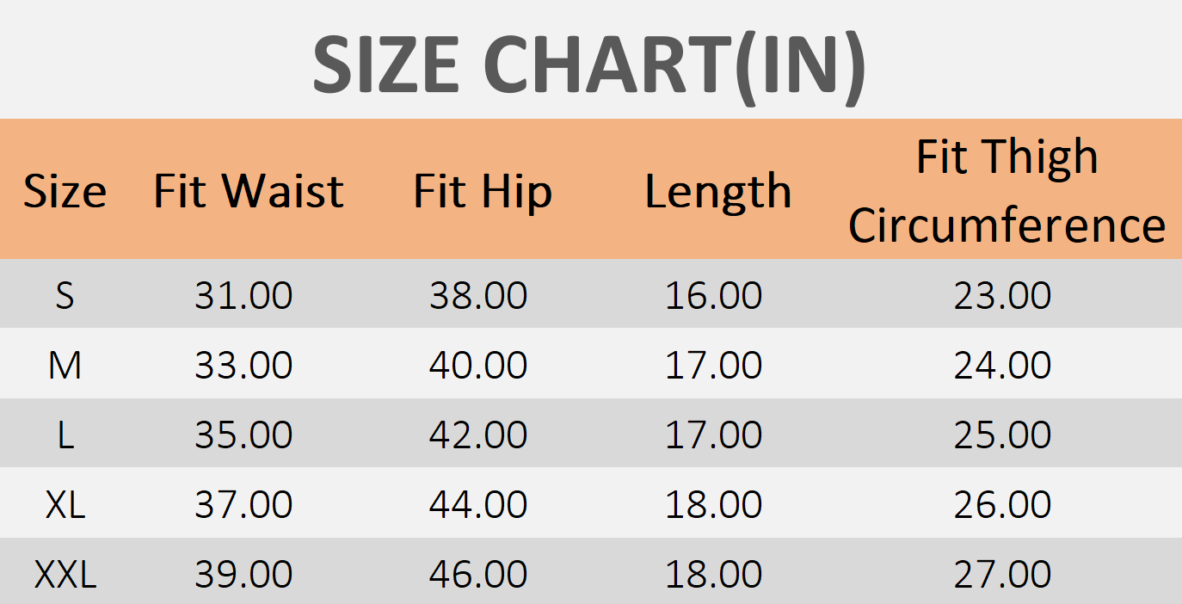
Task: Select the 44.00 hip value
Action: click(478, 504)
